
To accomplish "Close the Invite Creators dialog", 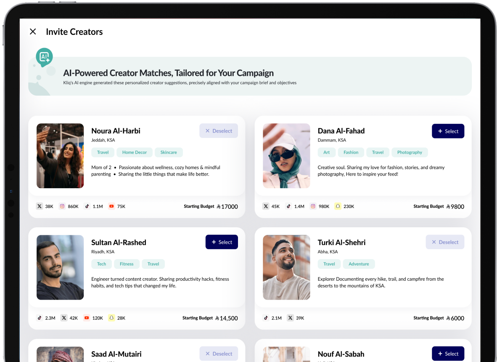I will 33,32.
